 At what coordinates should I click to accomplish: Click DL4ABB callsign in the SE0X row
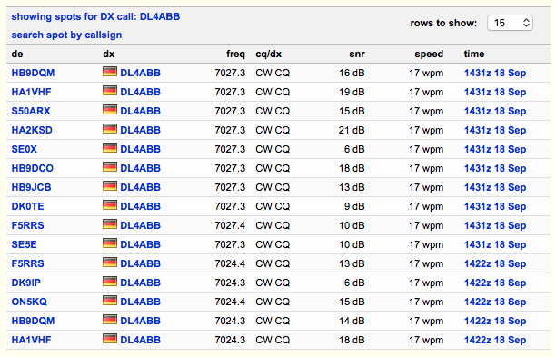(x=141, y=149)
